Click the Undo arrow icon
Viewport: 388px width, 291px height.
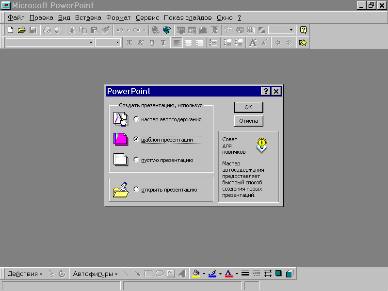(120, 30)
